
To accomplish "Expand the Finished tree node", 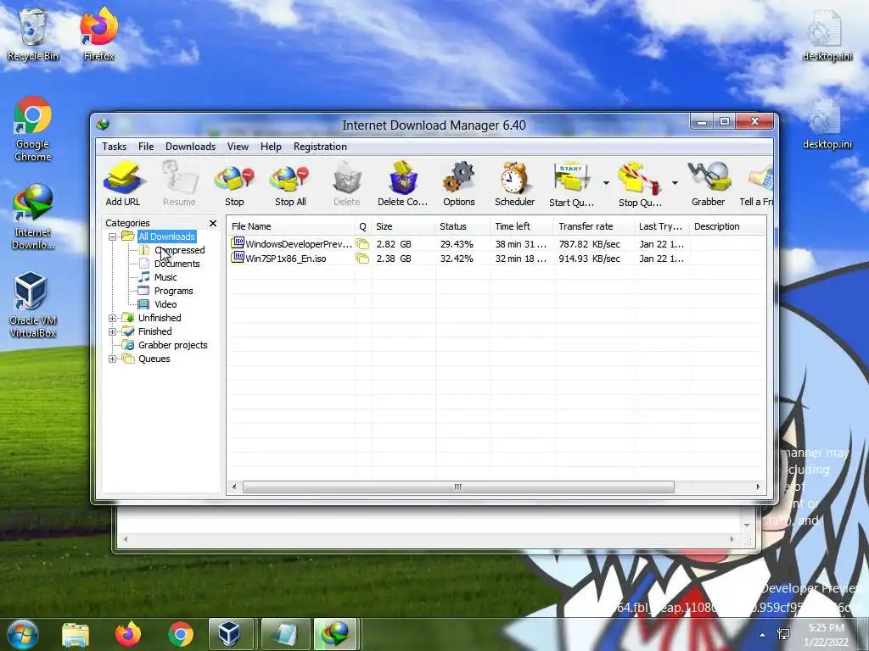I will [x=113, y=331].
